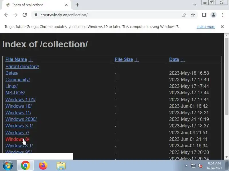Click the scrollbar down arrow
This screenshot has height=171, width=229.
pos(226,157)
